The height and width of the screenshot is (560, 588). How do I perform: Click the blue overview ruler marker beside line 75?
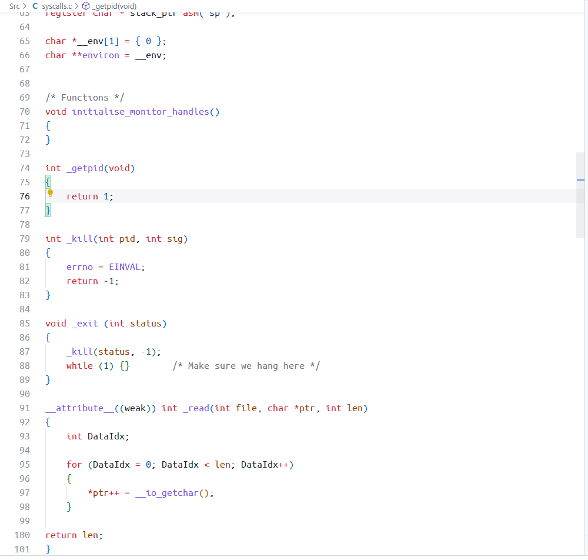[x=580, y=180]
